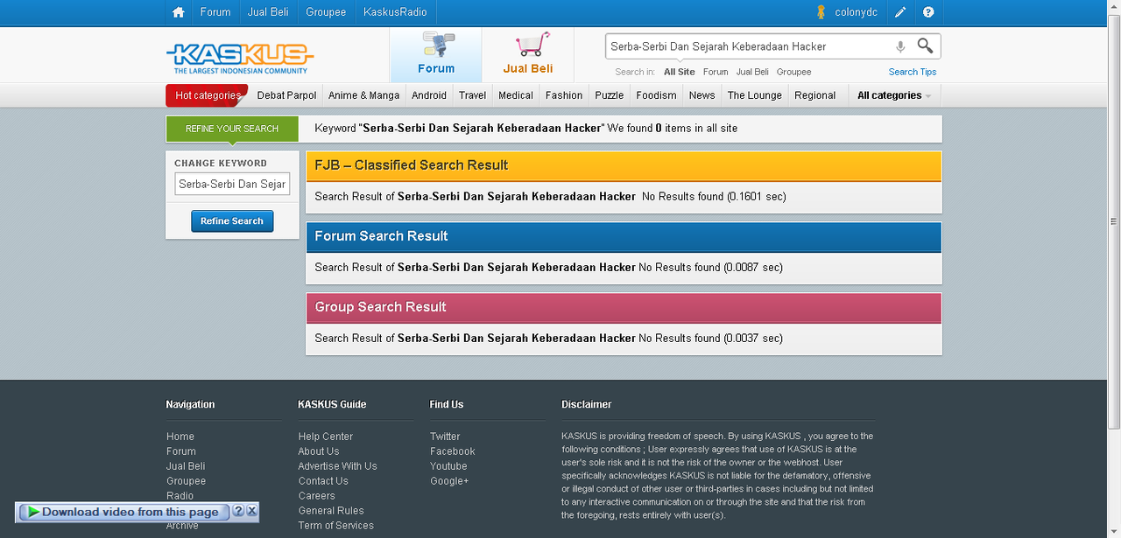The width and height of the screenshot is (1121, 538).
Task: Open the Fashion category
Action: [x=564, y=95]
